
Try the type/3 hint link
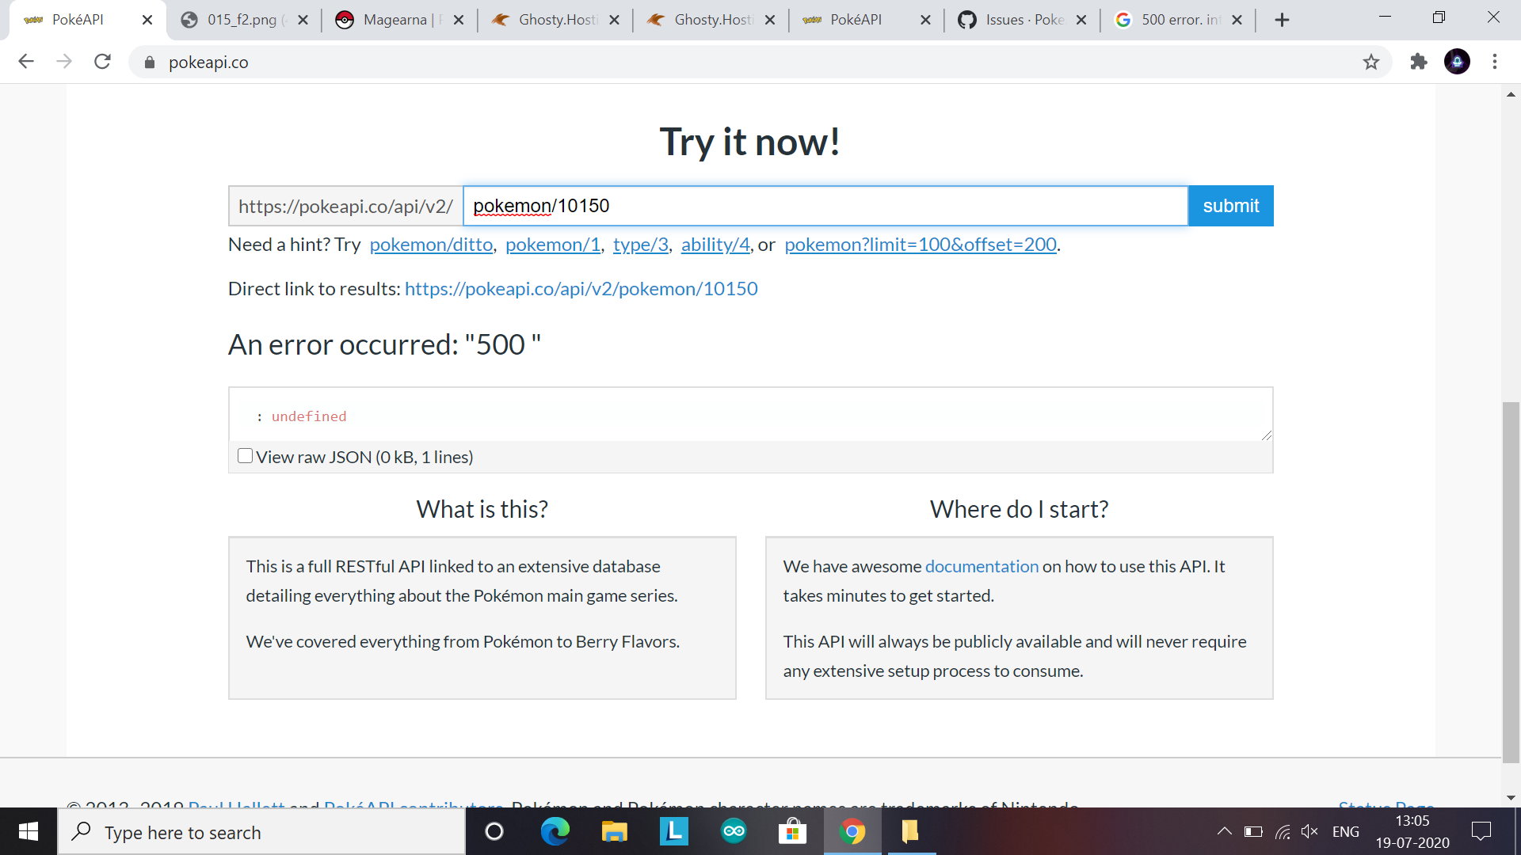coord(641,245)
